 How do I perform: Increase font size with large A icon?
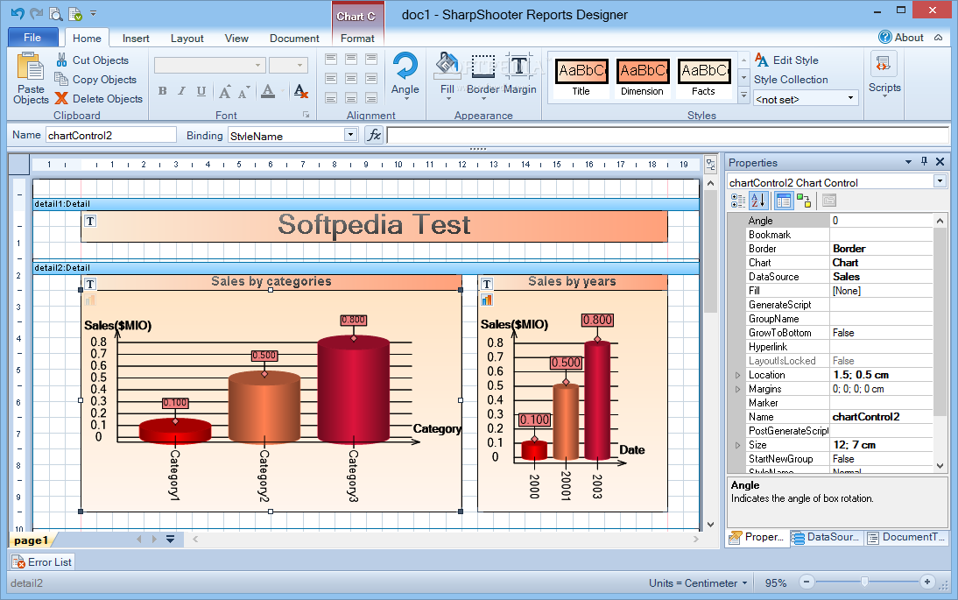225,92
